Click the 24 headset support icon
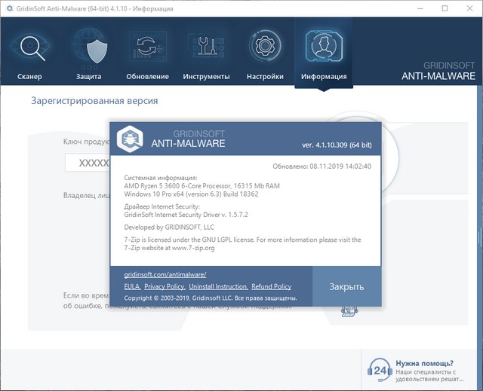Viewport: 483px width, 391px height. (x=380, y=370)
